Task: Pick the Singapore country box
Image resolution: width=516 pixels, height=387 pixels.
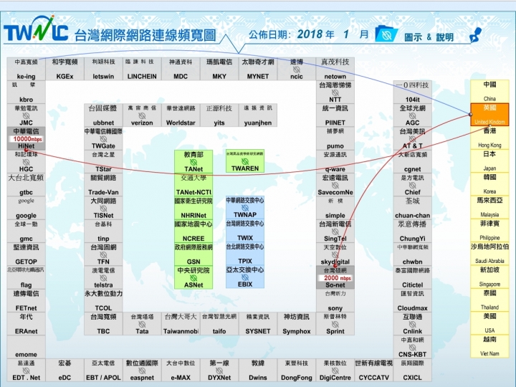Action: tap(489, 277)
